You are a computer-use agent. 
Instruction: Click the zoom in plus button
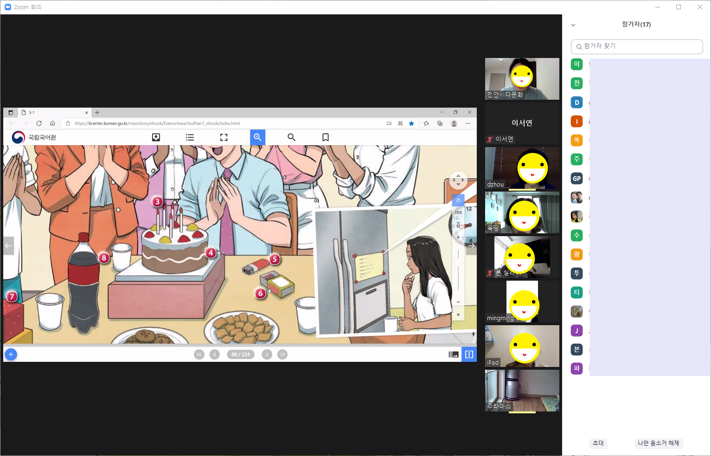click(458, 237)
